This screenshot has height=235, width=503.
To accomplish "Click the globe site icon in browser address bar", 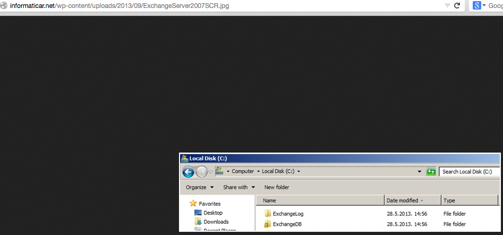I will [x=4, y=6].
